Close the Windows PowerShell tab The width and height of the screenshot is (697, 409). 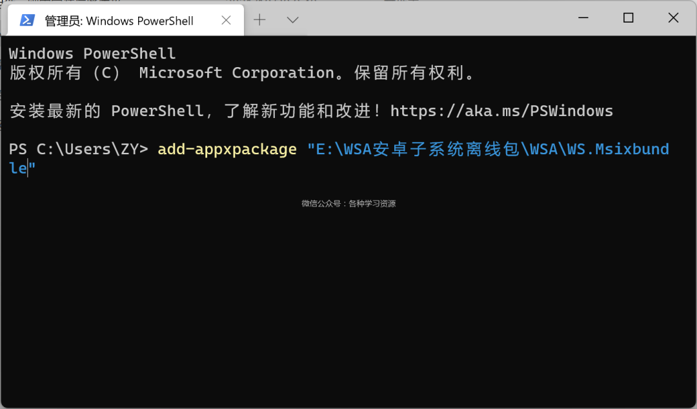227,20
